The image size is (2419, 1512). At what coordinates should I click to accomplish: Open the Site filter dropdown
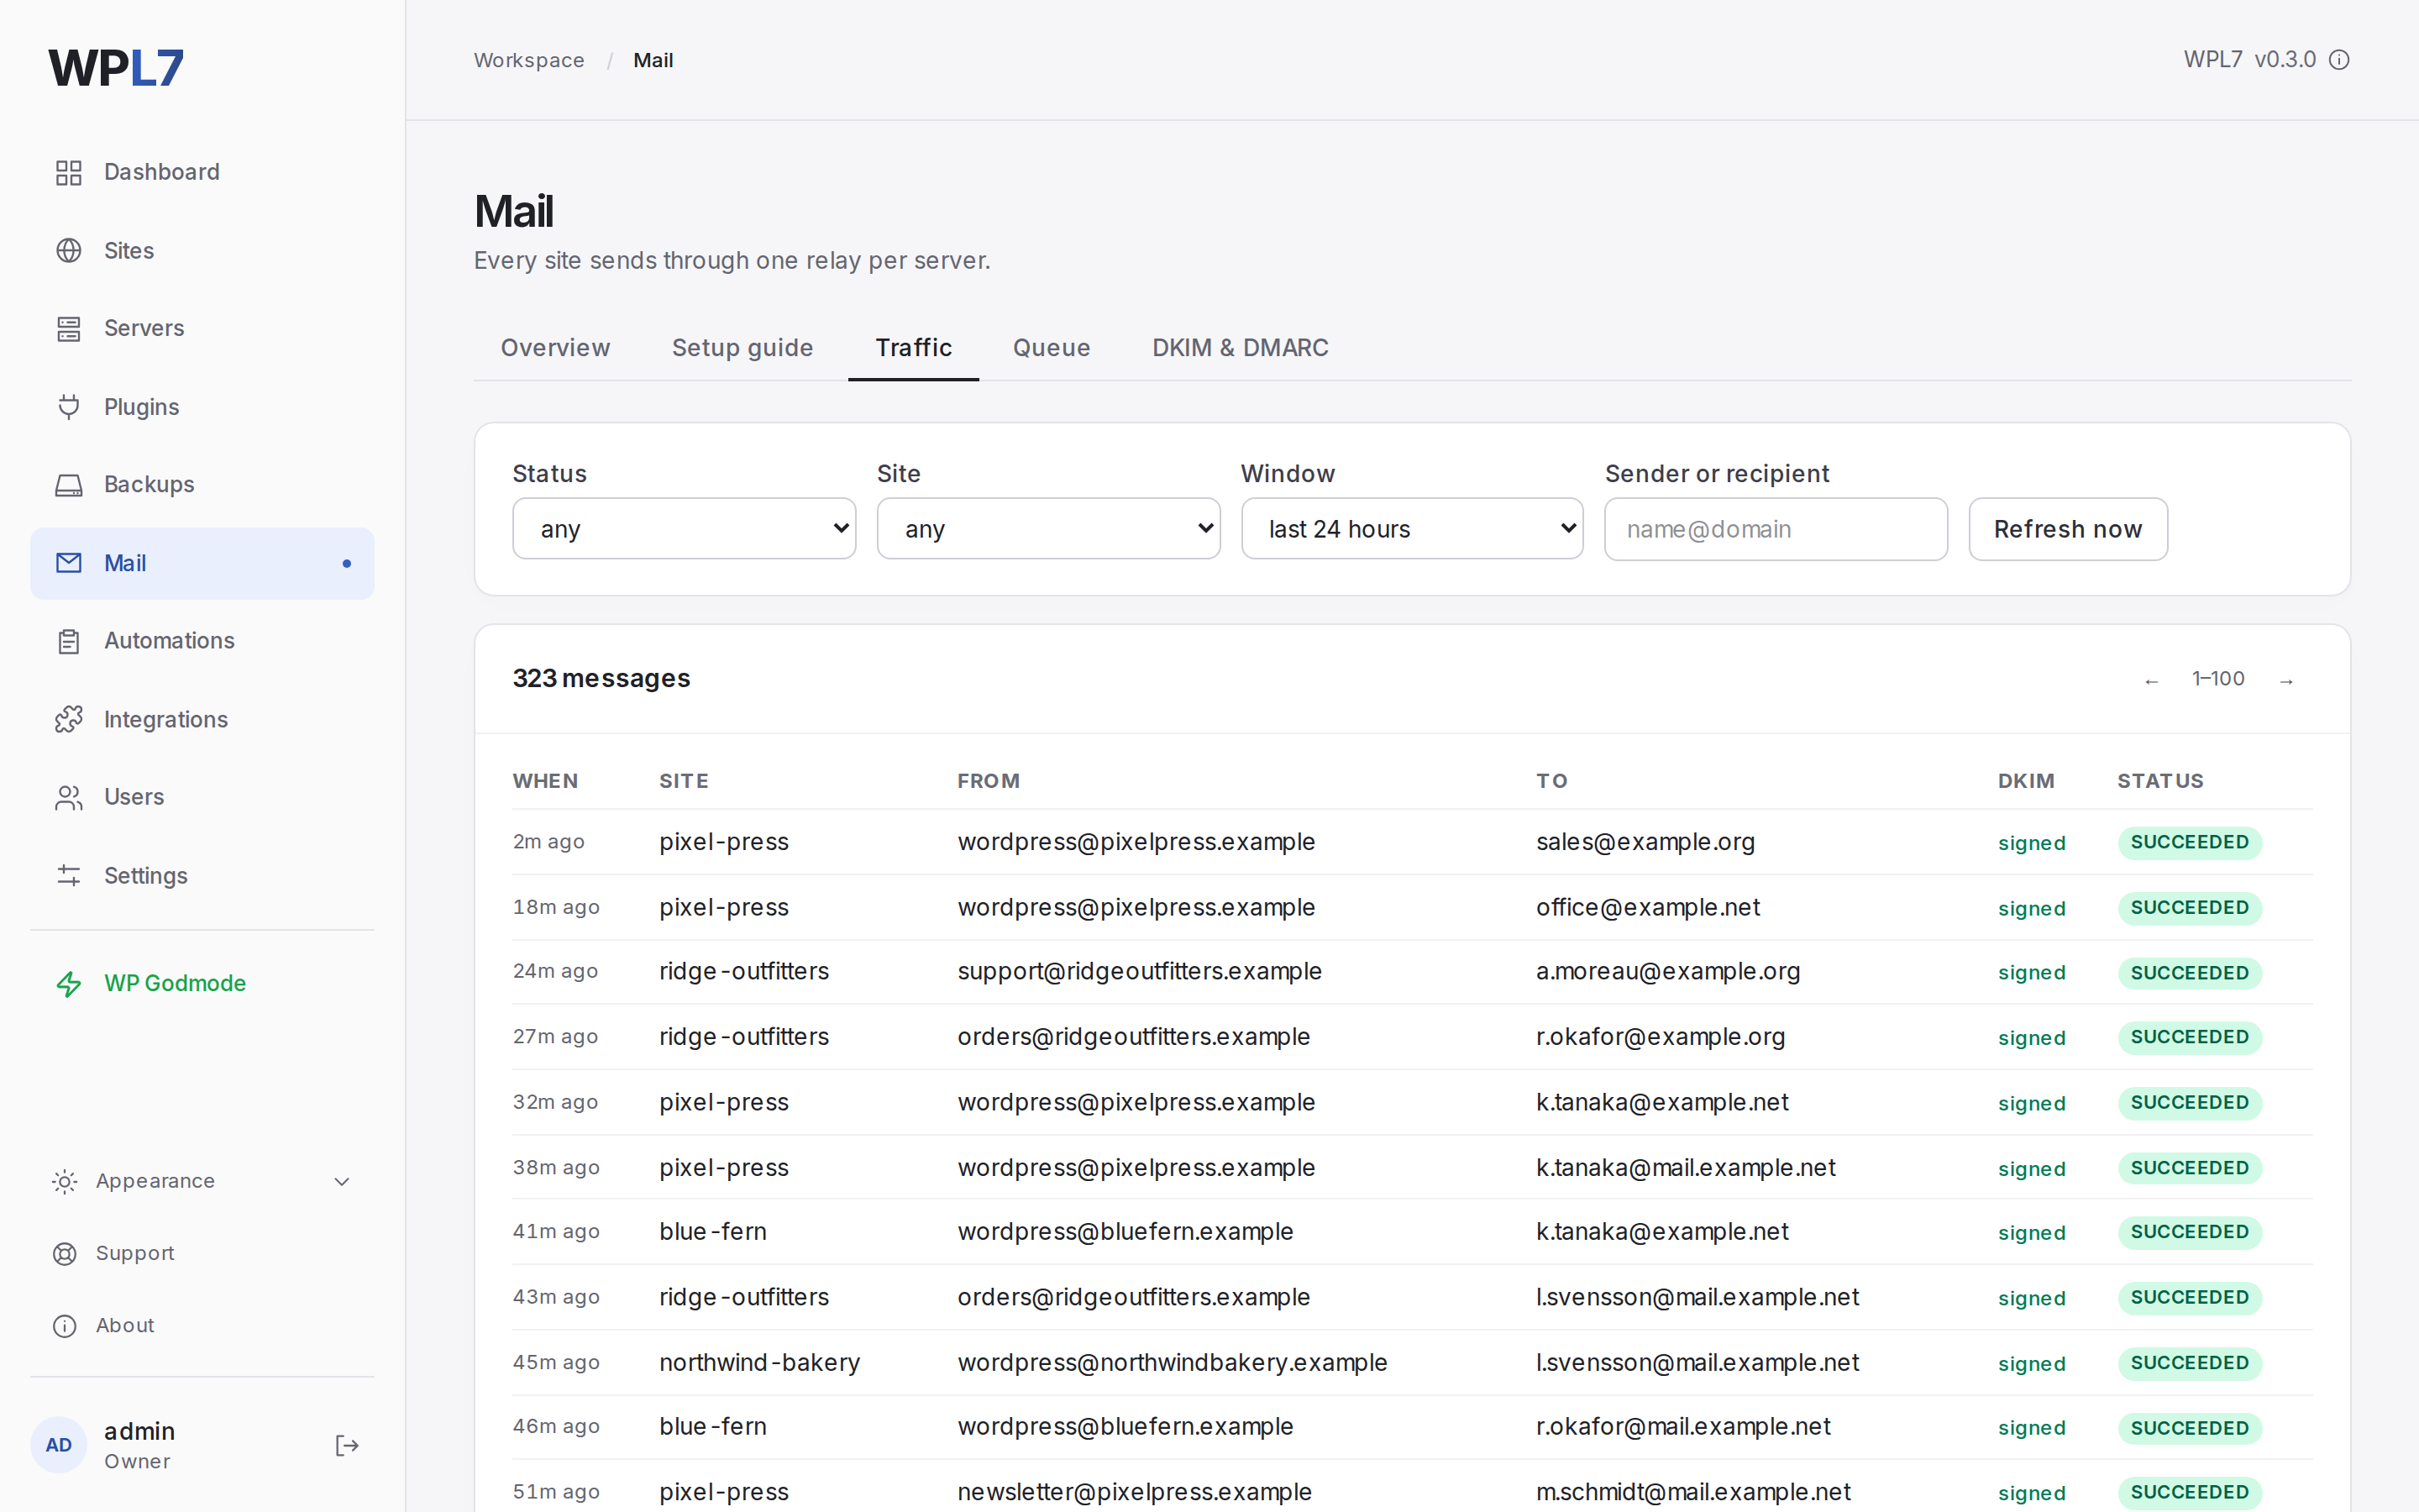[1048, 529]
